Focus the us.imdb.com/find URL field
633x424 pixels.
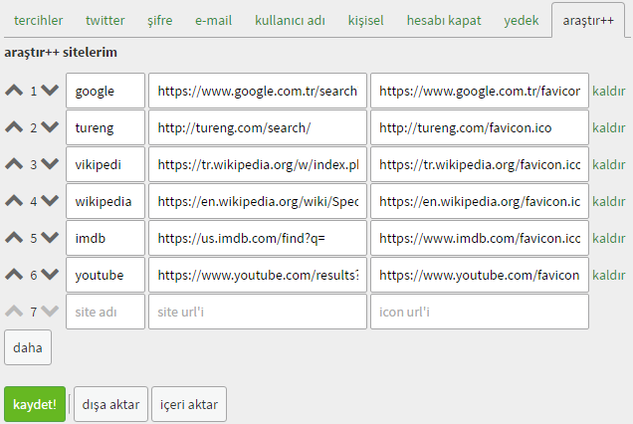point(258,238)
